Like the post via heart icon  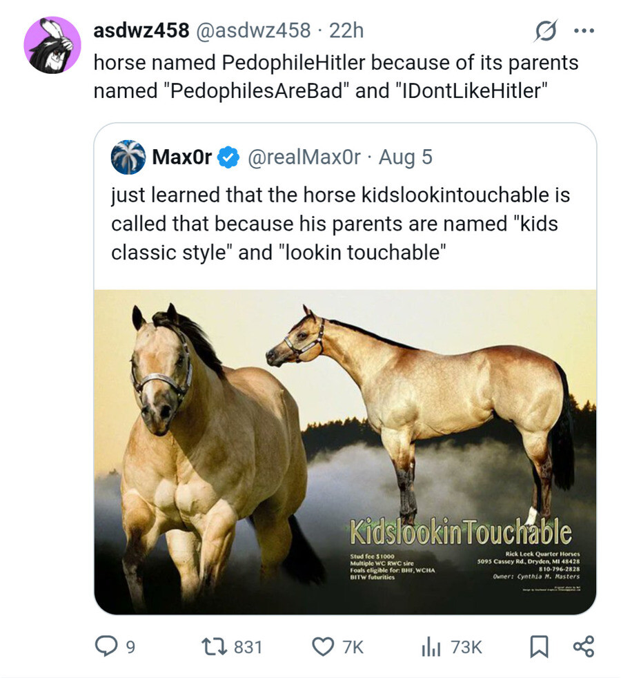(322, 647)
